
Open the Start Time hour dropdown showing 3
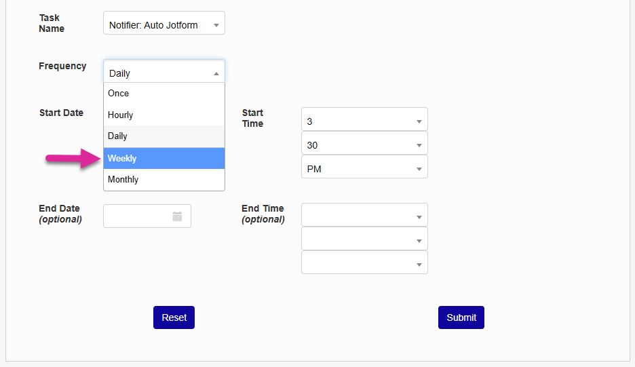pyautogui.click(x=364, y=119)
